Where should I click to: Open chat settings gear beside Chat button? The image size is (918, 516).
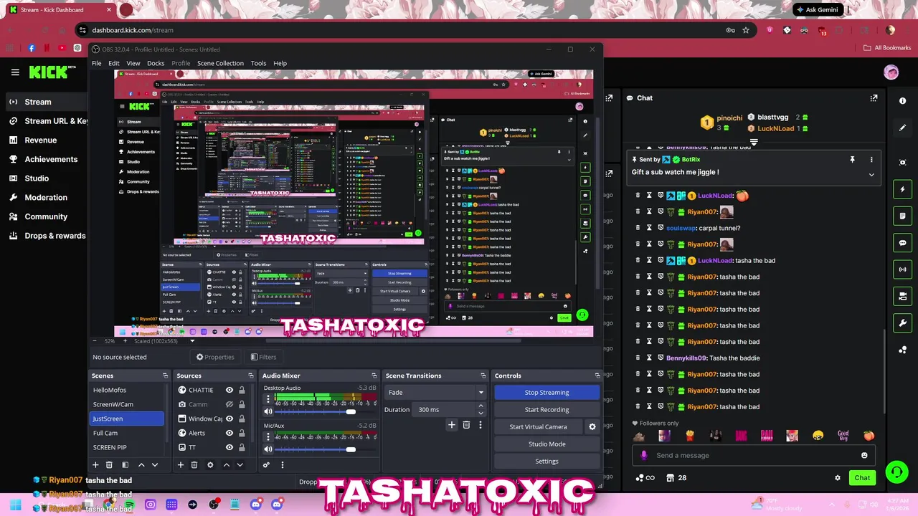click(837, 478)
